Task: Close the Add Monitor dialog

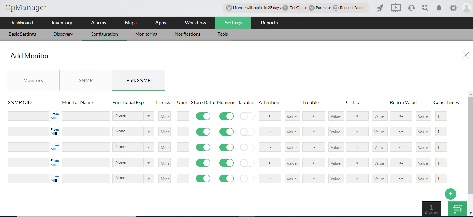Action: [x=466, y=55]
